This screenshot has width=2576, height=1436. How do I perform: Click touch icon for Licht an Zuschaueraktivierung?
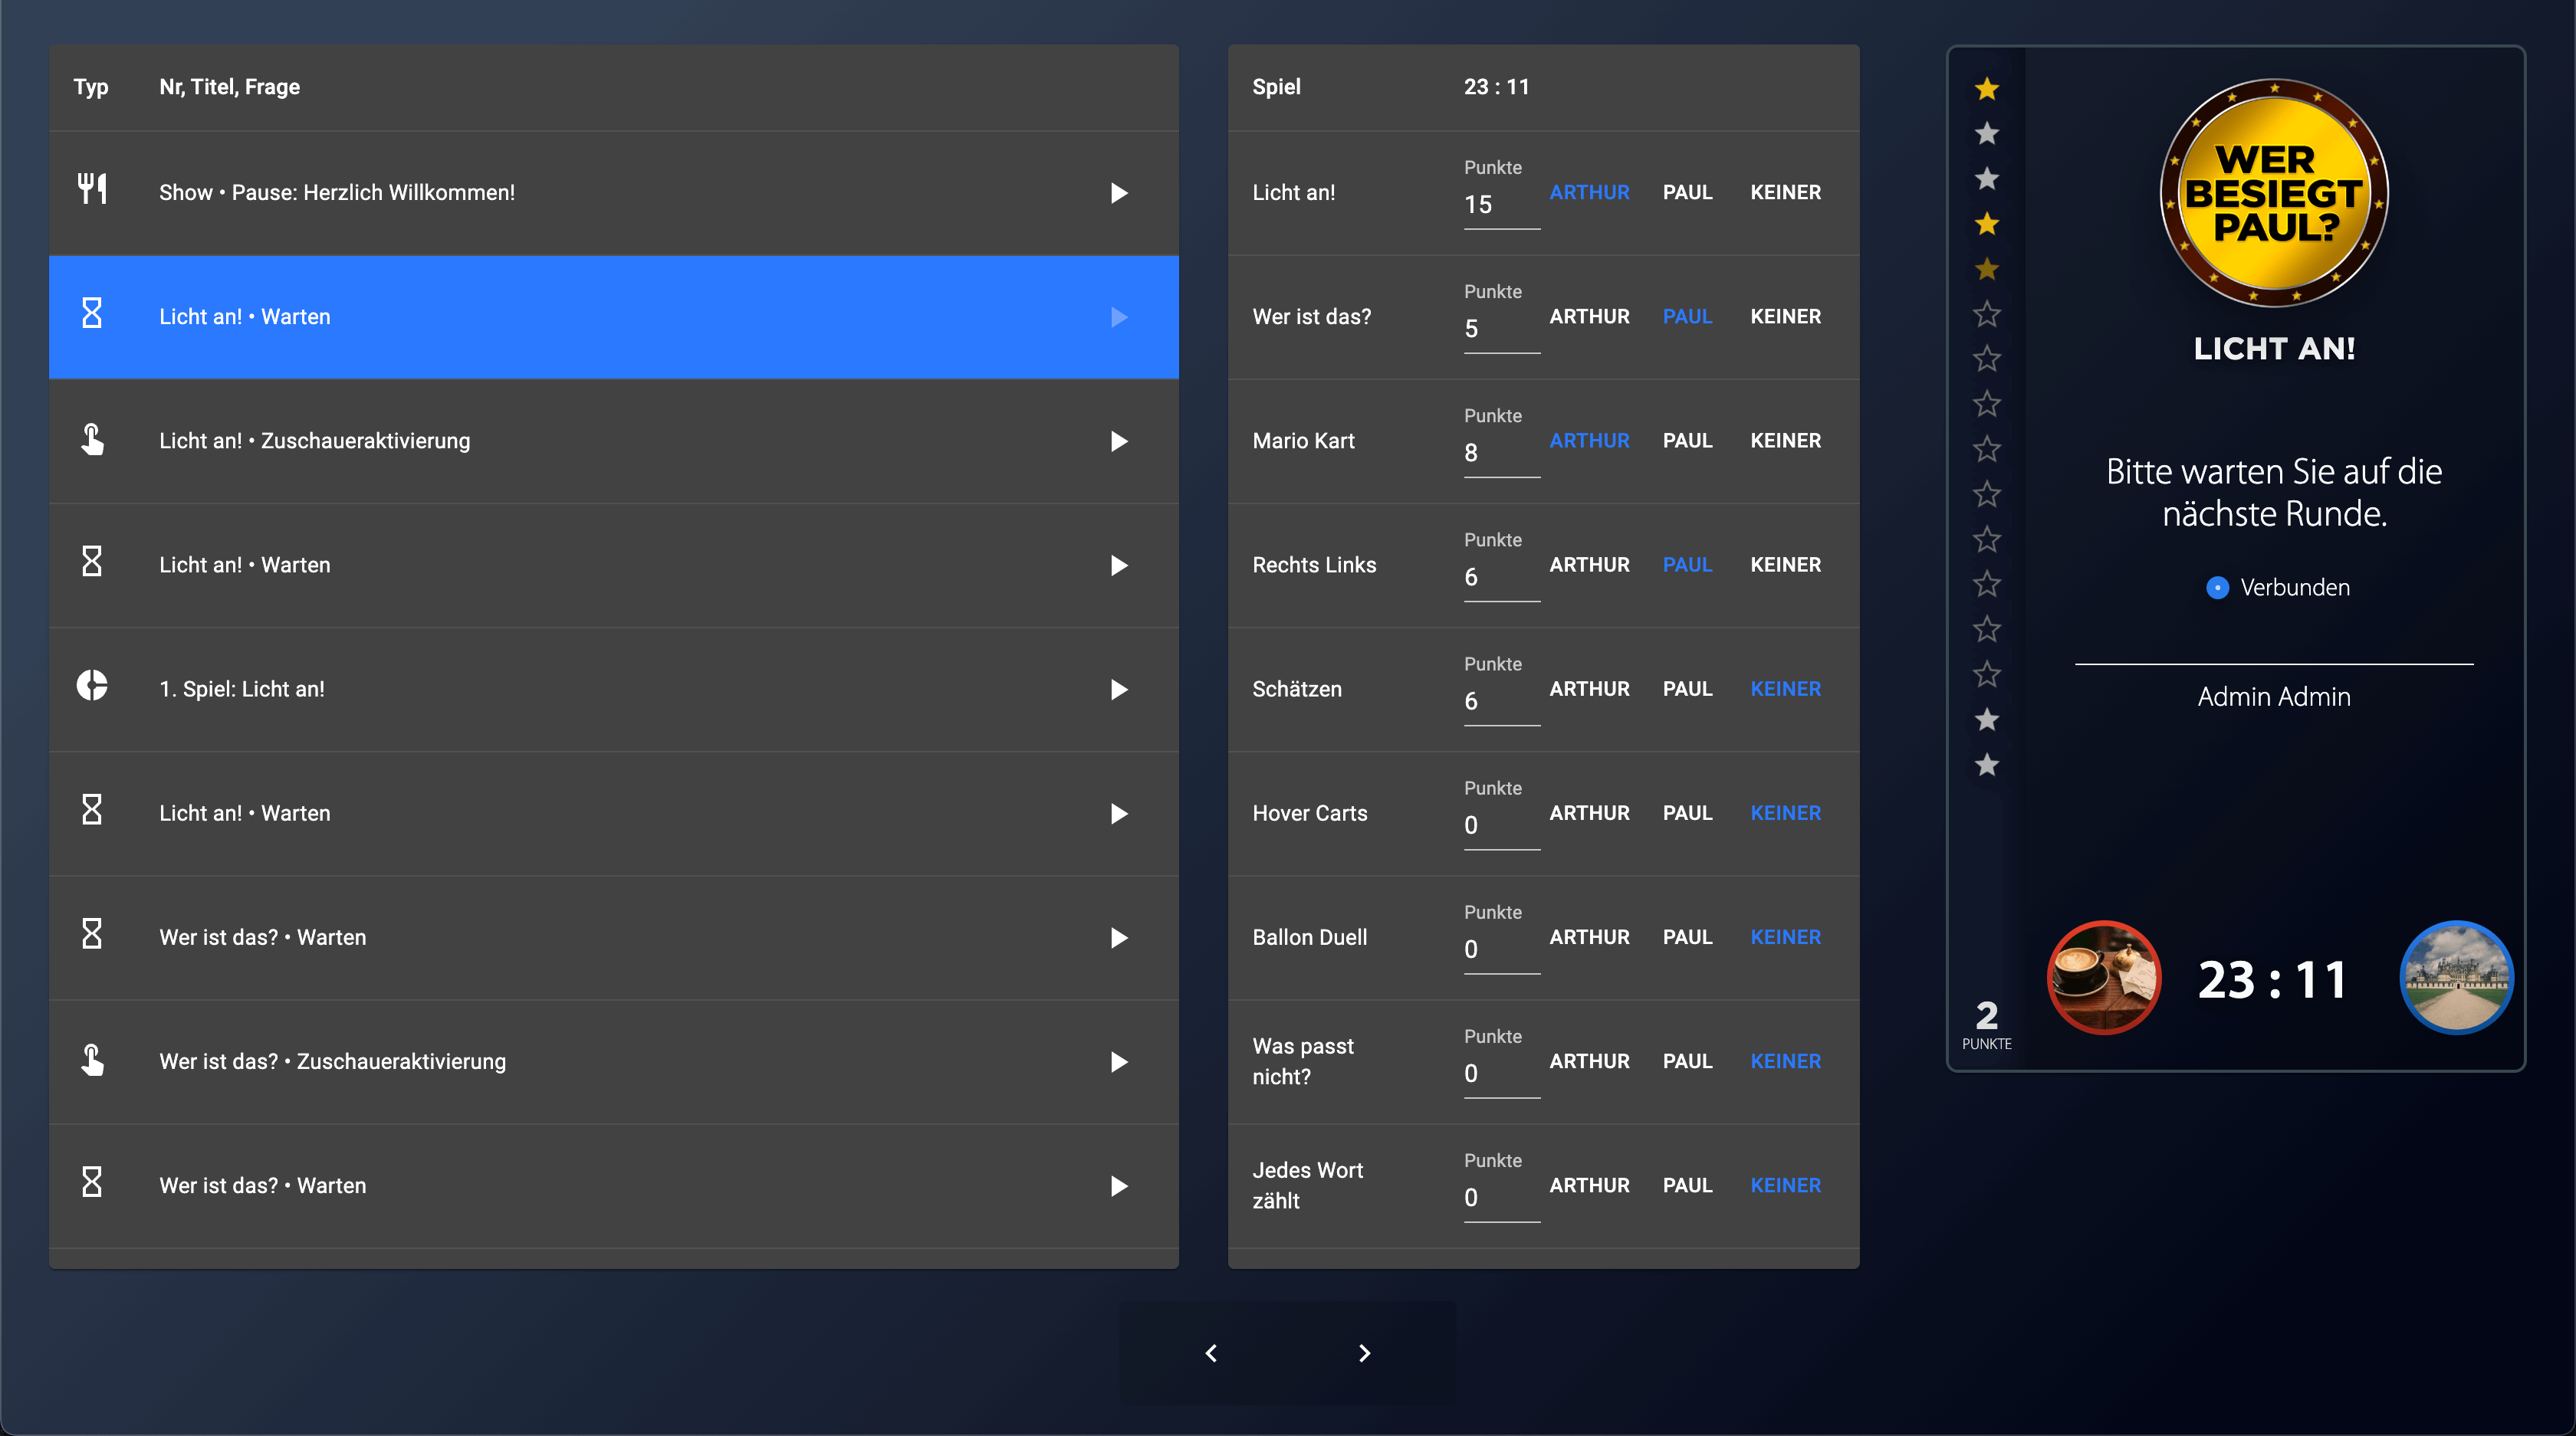pos(92,440)
